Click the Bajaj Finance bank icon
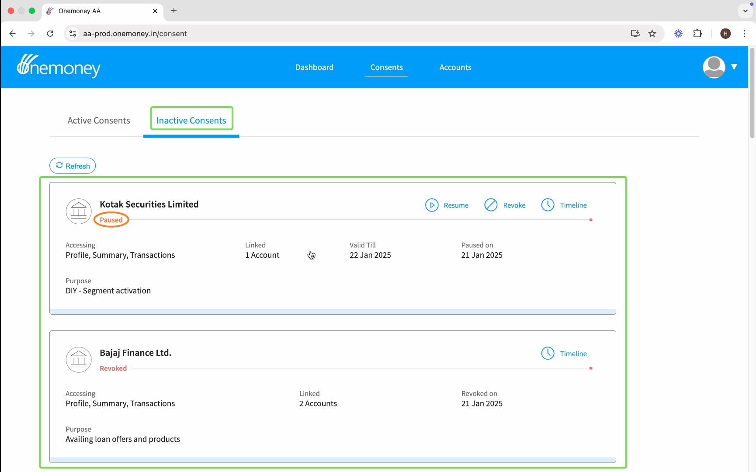This screenshot has width=756, height=472. click(79, 360)
